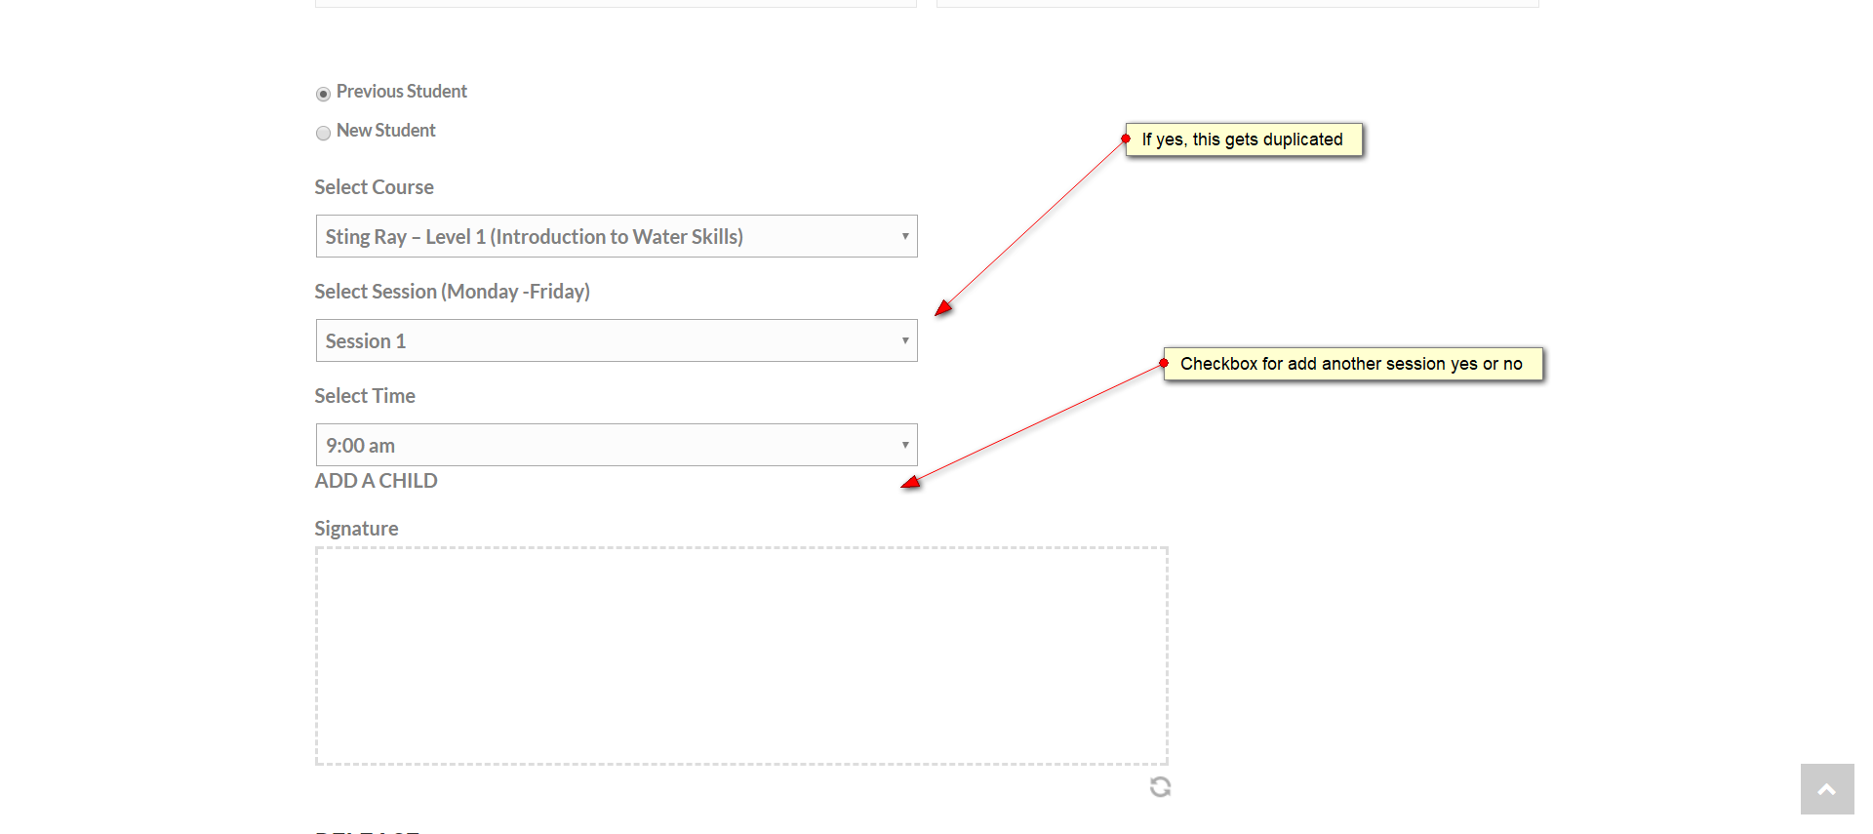Click red arrowhead pointing at ADD A CHILD
This screenshot has height=834, width=1873.
tap(910, 482)
